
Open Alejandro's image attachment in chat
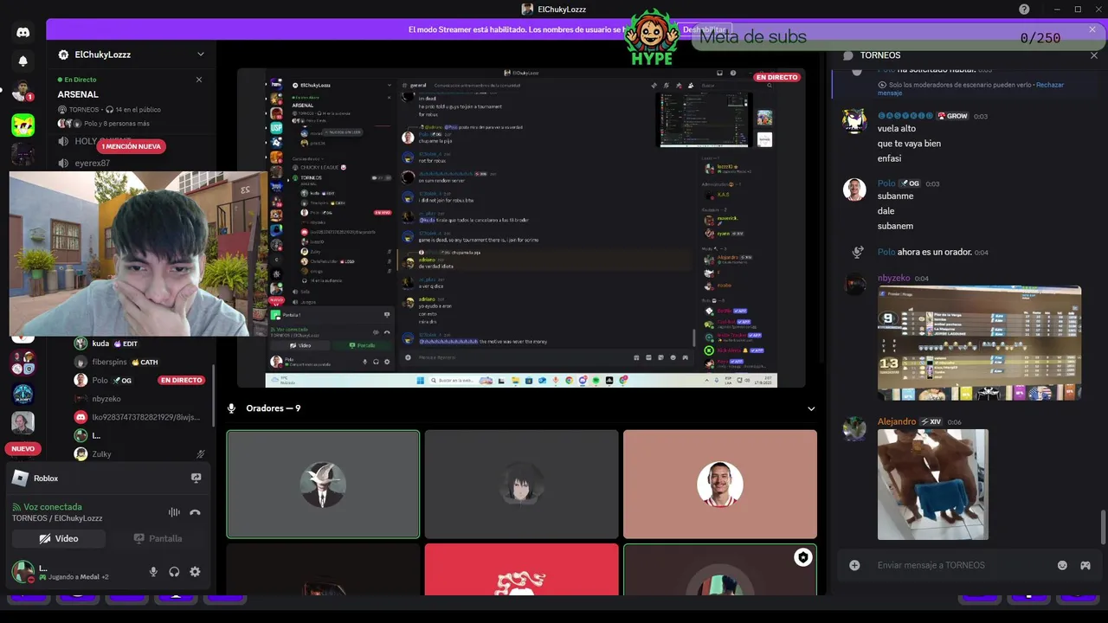(932, 485)
